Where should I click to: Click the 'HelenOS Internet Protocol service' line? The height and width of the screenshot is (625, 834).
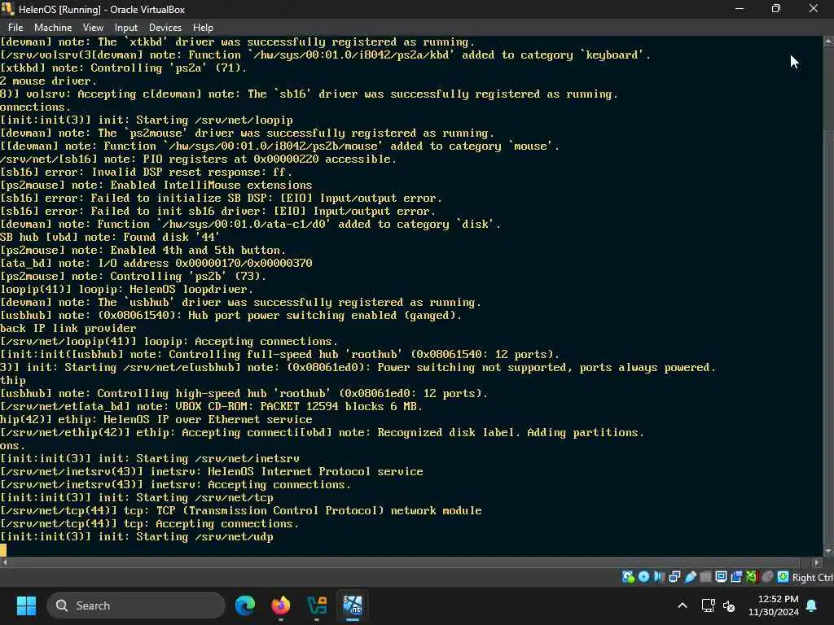point(212,471)
